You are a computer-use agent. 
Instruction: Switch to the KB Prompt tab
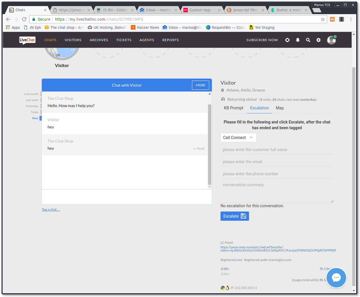click(x=233, y=108)
